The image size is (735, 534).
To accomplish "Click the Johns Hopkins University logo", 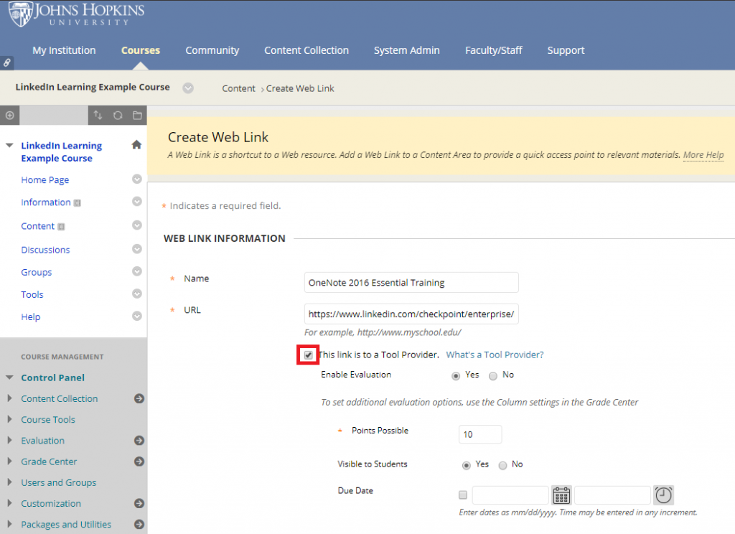I will click(x=76, y=14).
